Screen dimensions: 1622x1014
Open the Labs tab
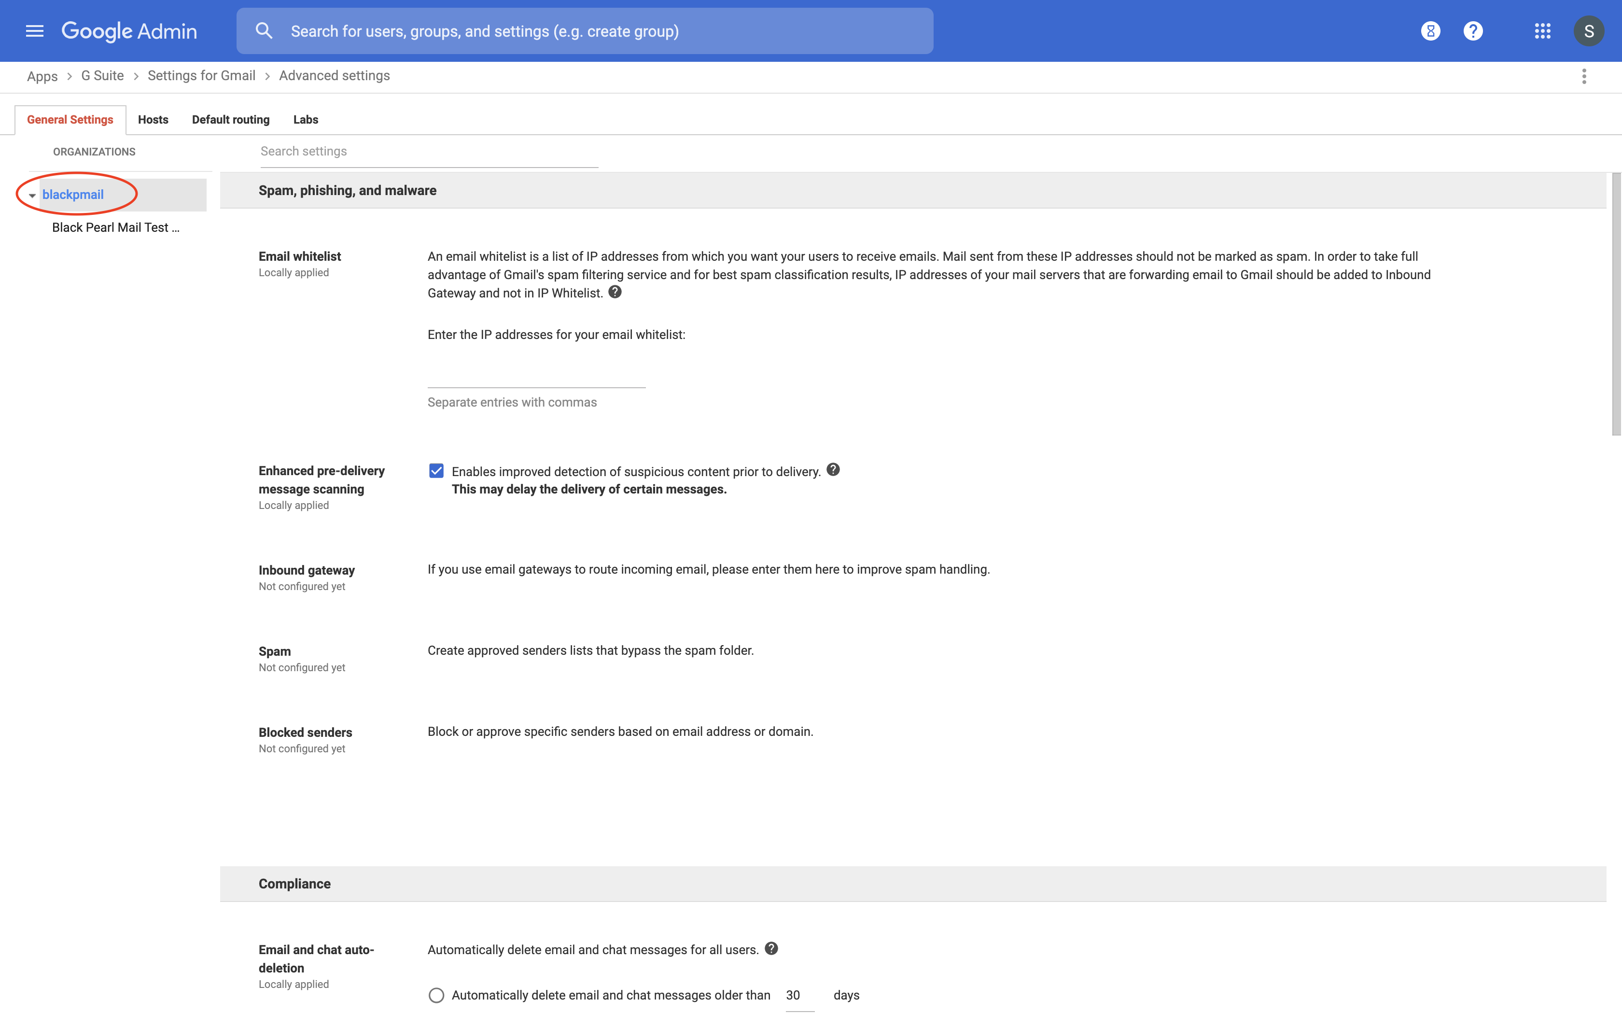pos(306,119)
